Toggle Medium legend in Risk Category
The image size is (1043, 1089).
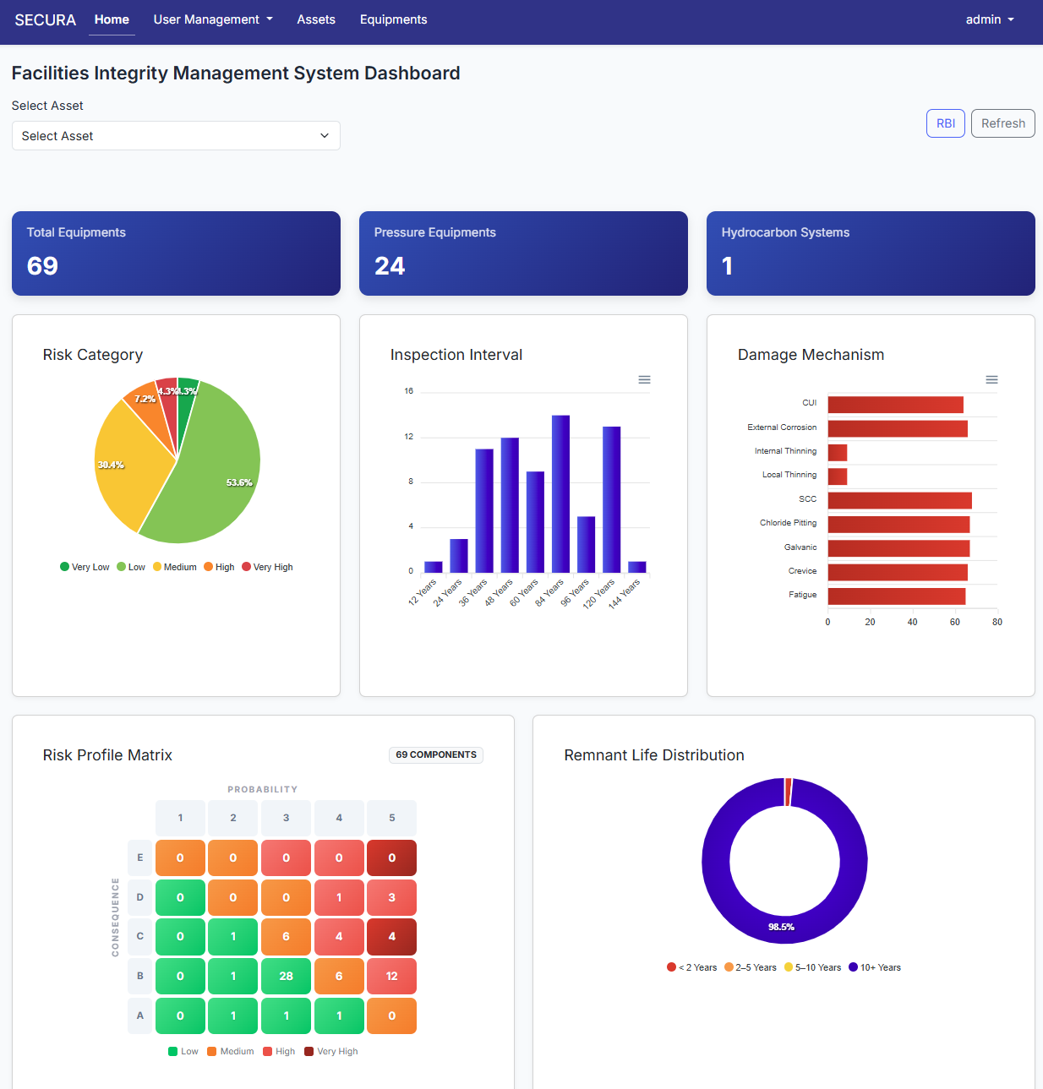[x=174, y=567]
